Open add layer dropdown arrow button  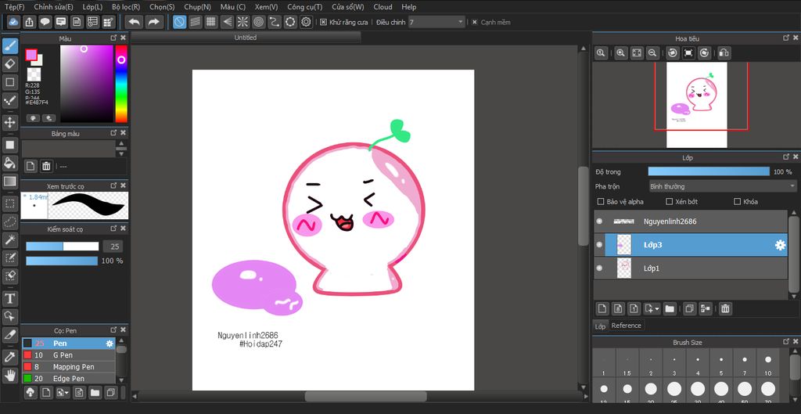pos(652,308)
